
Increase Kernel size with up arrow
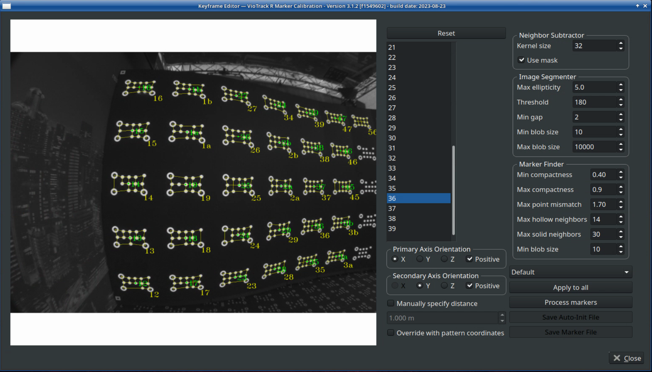tap(621, 43)
